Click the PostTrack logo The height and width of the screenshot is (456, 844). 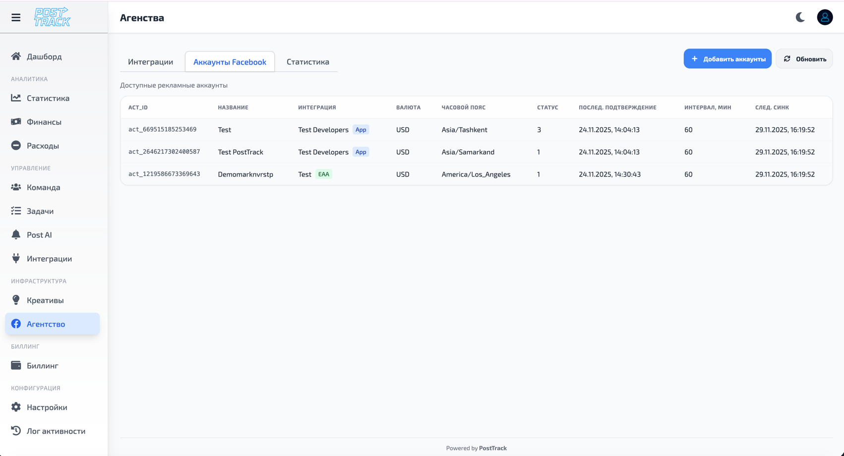[52, 17]
